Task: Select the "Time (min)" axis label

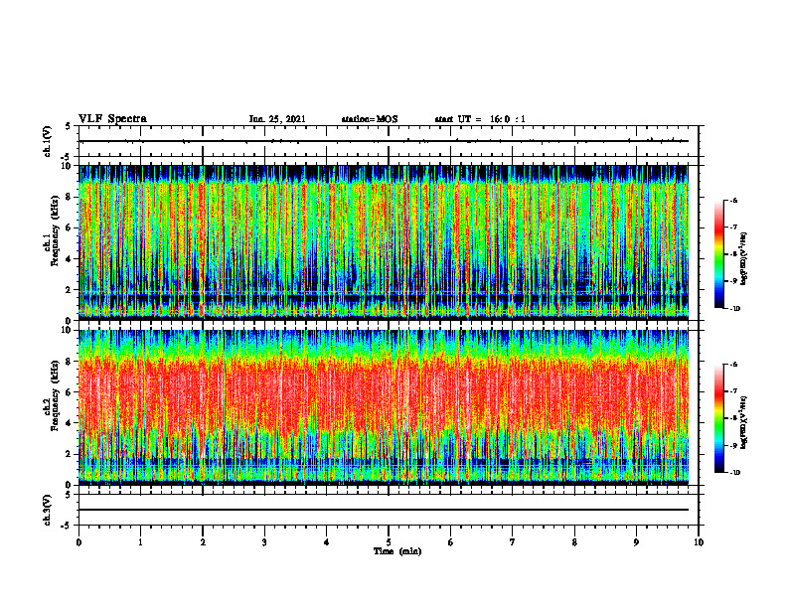Action: [x=397, y=551]
